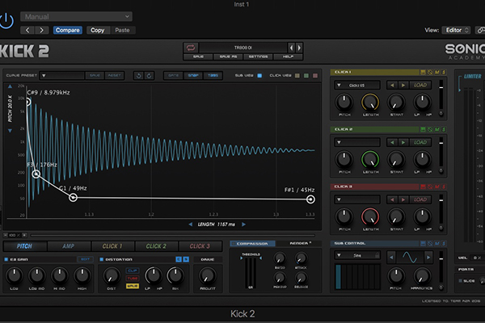Open the Settings button
This screenshot has width=485, height=323.
(258, 57)
